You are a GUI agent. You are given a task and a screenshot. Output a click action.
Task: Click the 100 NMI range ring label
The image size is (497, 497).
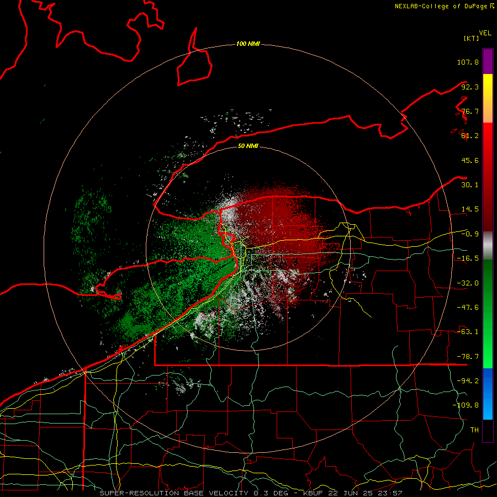point(248,44)
